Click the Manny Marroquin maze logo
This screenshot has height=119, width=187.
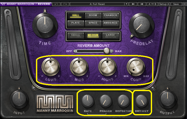(x=55, y=104)
